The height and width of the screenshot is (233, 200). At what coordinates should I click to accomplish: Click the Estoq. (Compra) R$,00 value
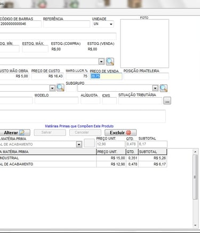[x=56, y=49]
